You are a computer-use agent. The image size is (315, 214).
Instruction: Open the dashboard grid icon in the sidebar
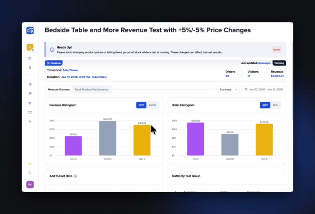point(30,58)
